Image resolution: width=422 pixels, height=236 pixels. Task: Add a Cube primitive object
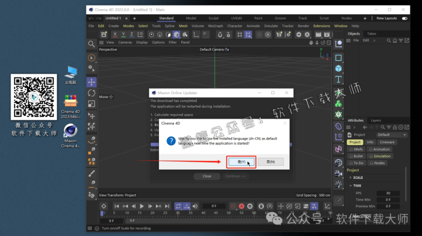[338, 68]
